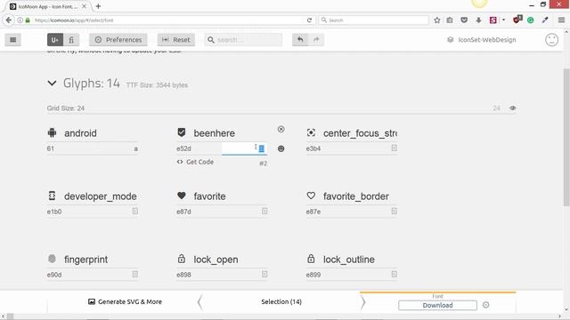Click the lock_open glyph icon
Image resolution: width=570 pixels, height=320 pixels.
point(182,259)
